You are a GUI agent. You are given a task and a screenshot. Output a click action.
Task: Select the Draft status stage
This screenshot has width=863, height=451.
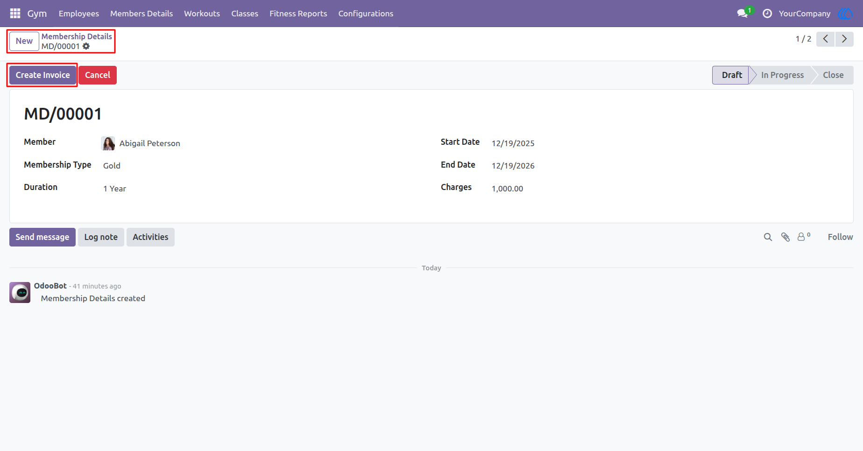731,75
